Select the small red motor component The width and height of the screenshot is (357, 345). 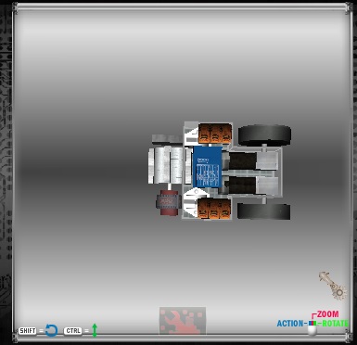[x=169, y=202]
